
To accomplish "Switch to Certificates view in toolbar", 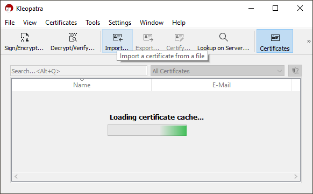I will pyautogui.click(x=275, y=41).
